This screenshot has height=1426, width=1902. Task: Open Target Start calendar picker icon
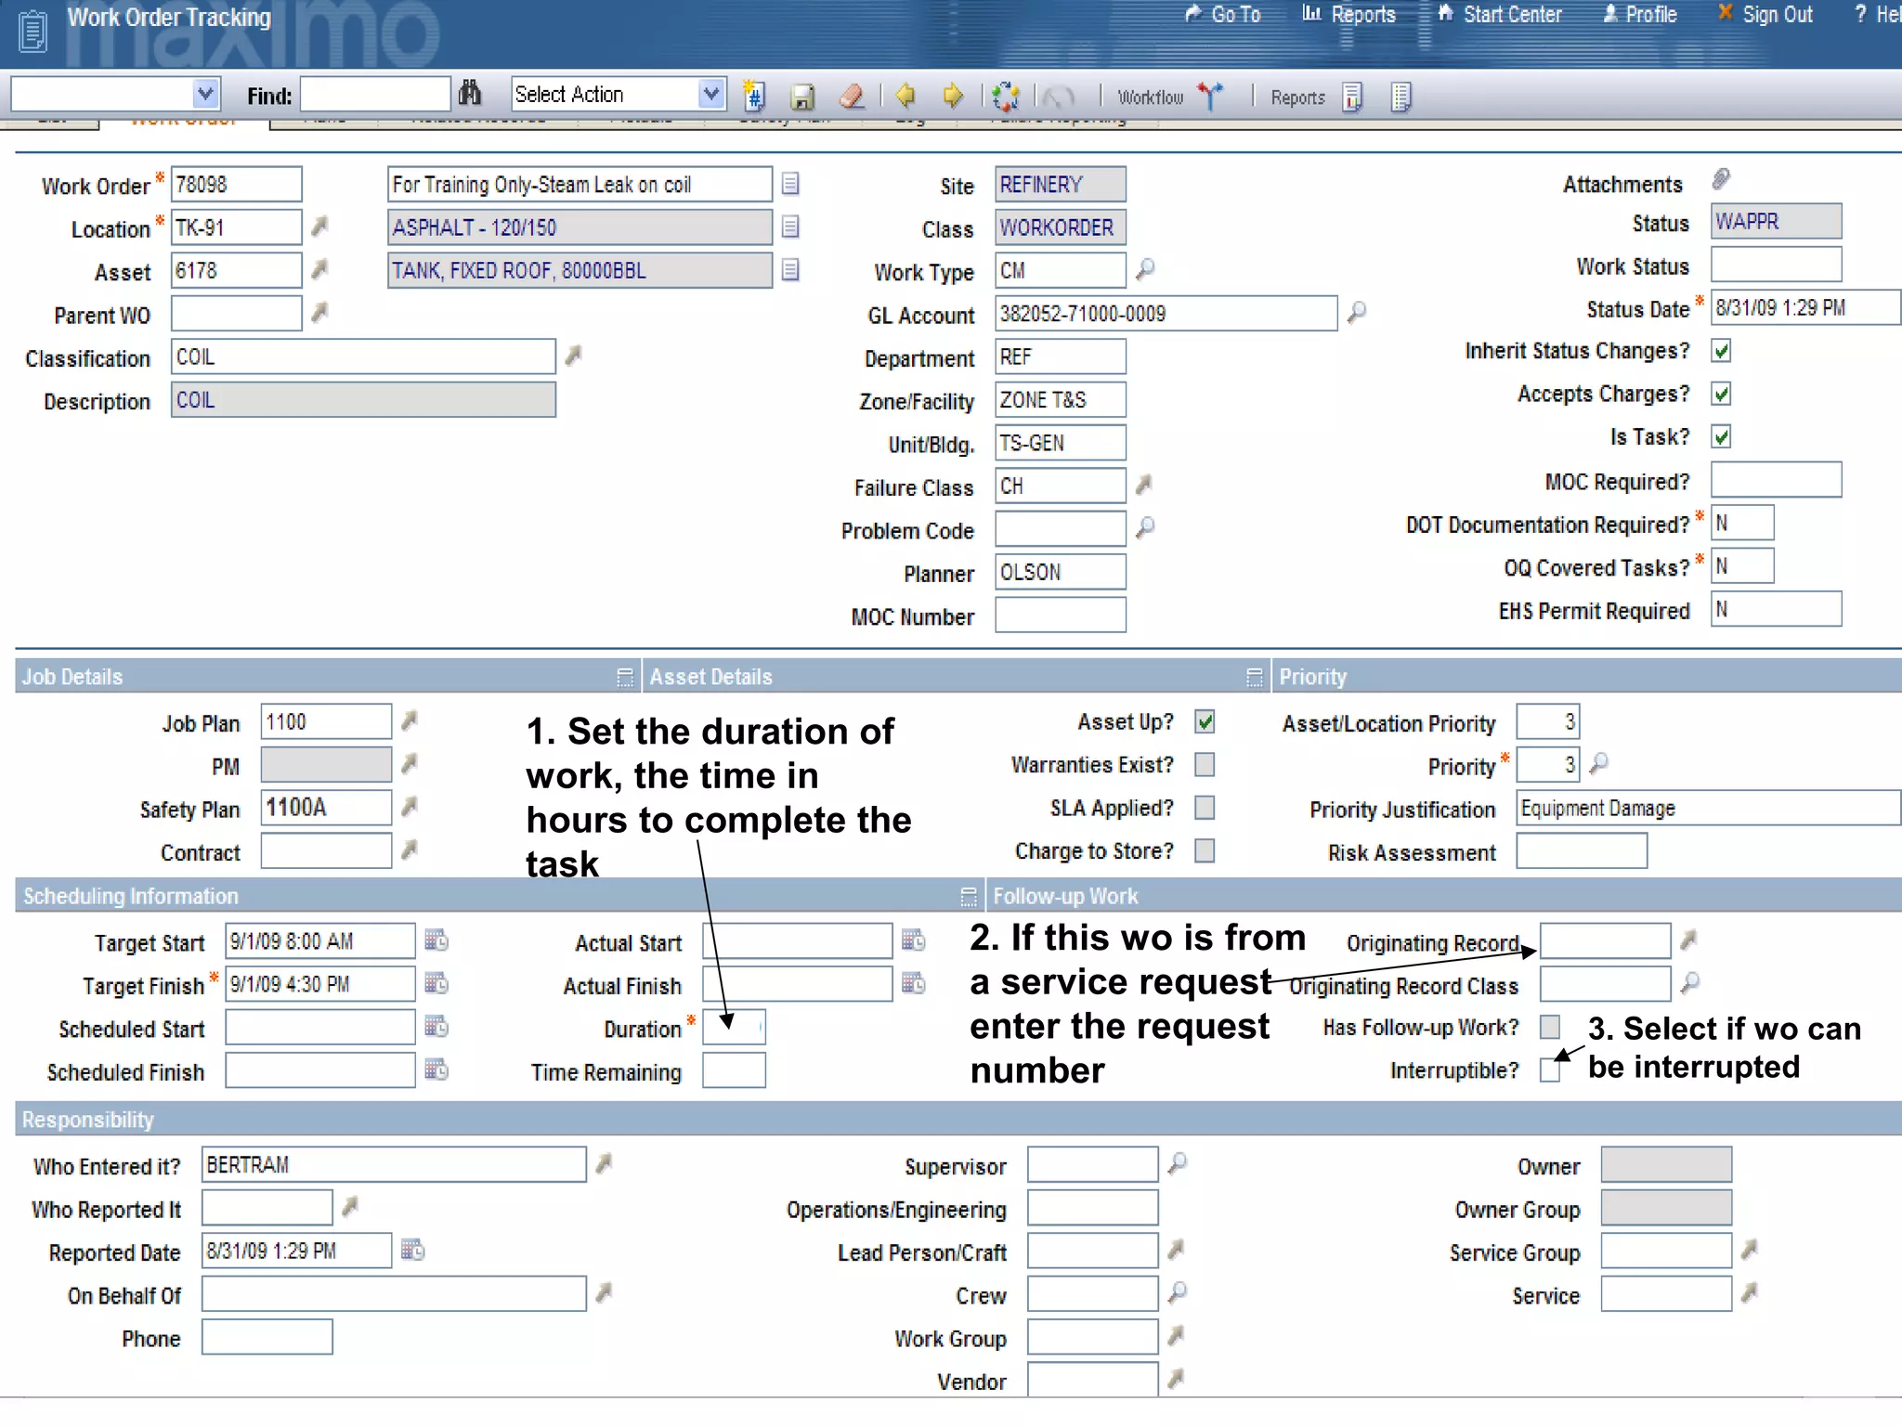point(436,940)
